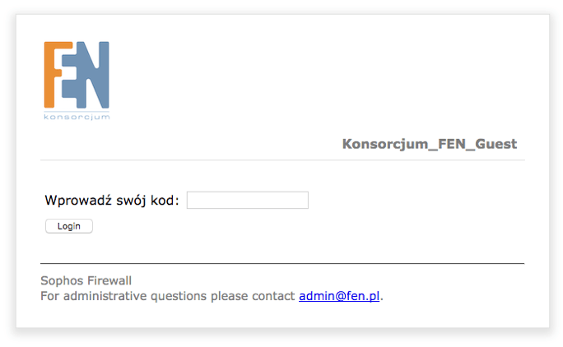Click the text box beside Wprowadź swój kod
The height and width of the screenshot is (347, 563).
point(247,200)
